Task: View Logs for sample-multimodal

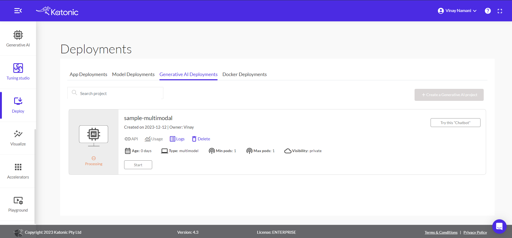Action: tap(177, 139)
